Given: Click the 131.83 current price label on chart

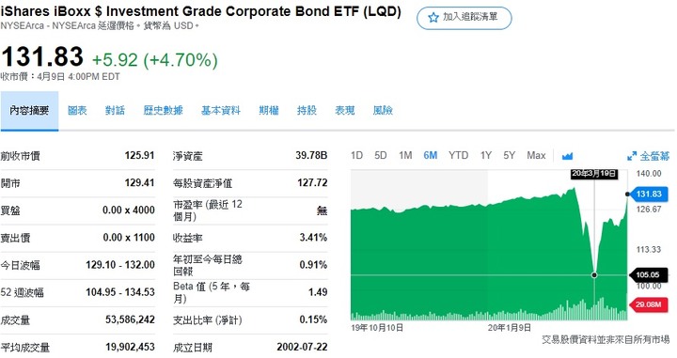Looking at the screenshot, I should pyautogui.click(x=649, y=195).
